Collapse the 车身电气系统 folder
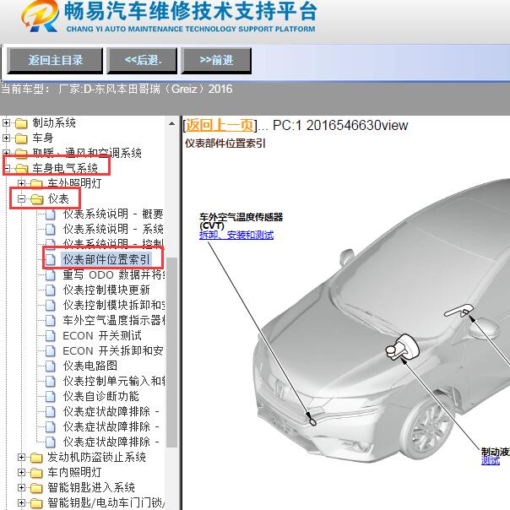The height and width of the screenshot is (510, 510). 6,168
